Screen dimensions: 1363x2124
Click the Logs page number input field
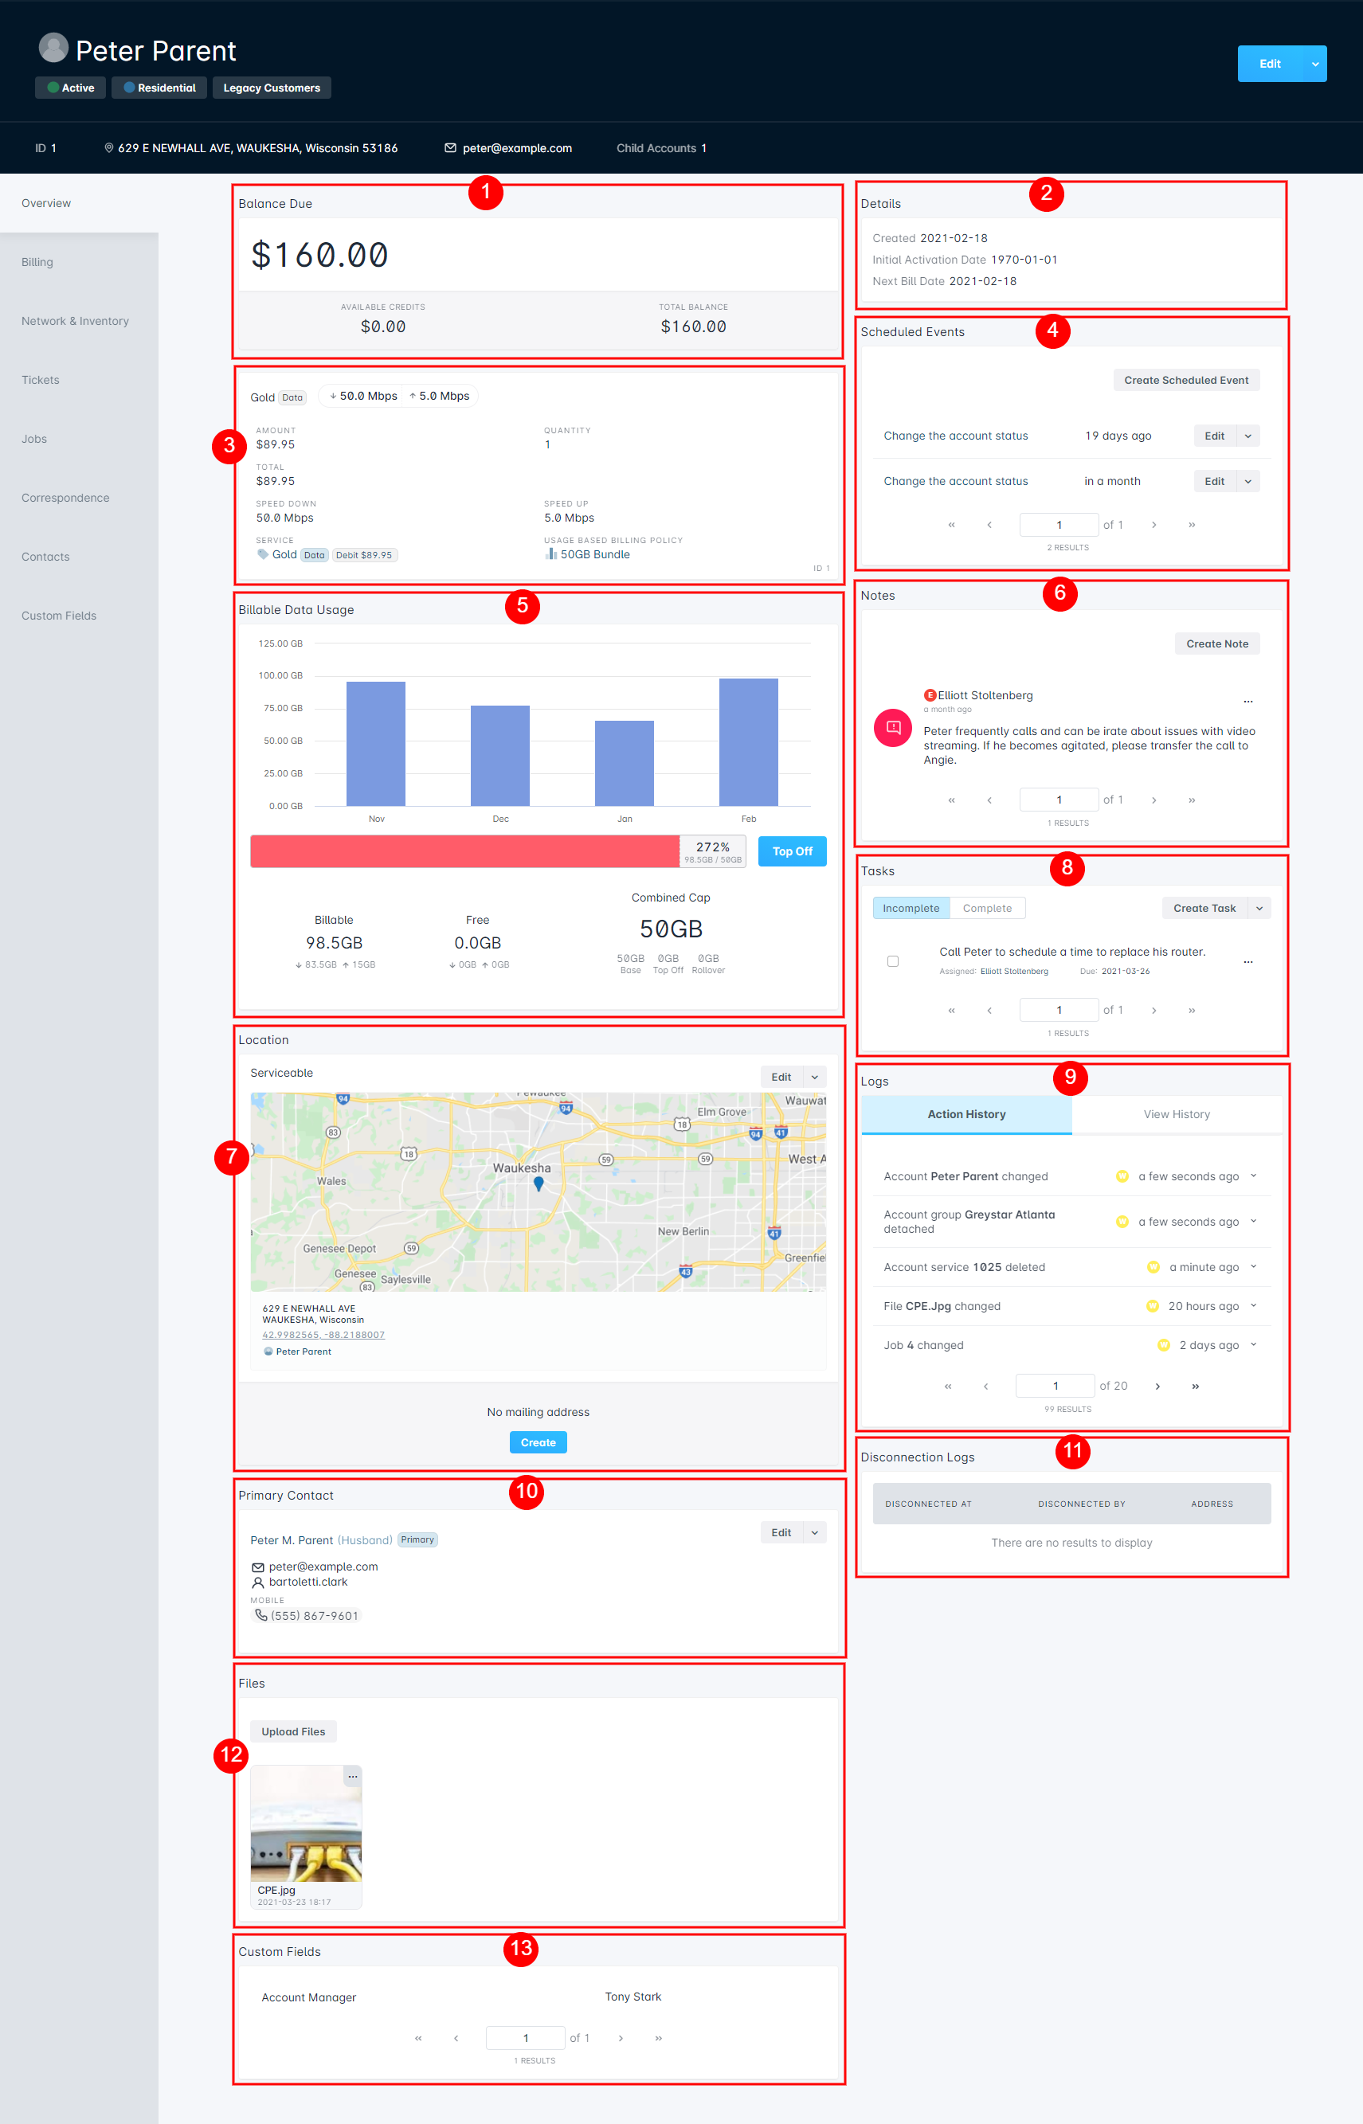coord(1055,1387)
